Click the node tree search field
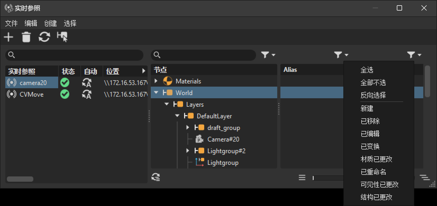Screen dimensions: 437x206 tap(203, 55)
